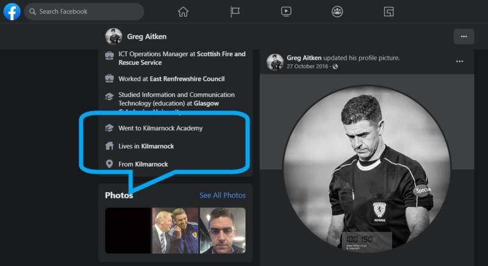The width and height of the screenshot is (488, 266).
Task: Open the two men in suits photo thumbnail
Action: 175,230
